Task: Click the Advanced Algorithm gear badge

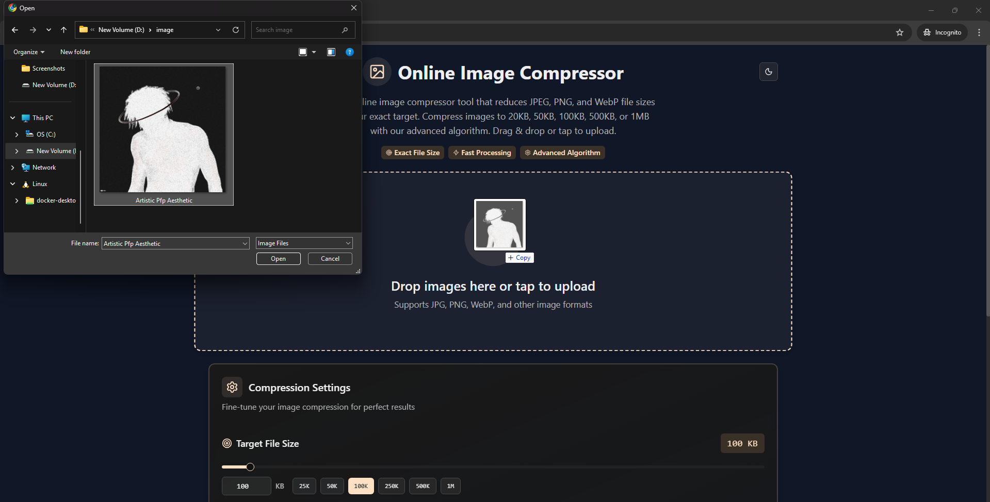Action: pos(527,153)
